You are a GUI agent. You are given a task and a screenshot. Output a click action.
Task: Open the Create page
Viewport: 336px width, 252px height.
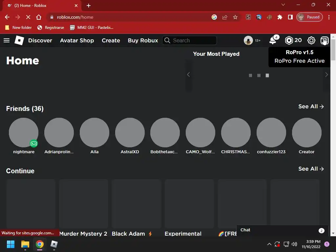[x=111, y=40]
